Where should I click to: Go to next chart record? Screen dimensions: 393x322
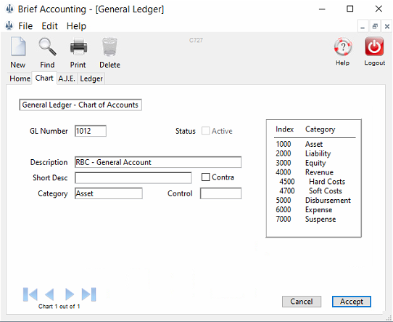point(70,294)
